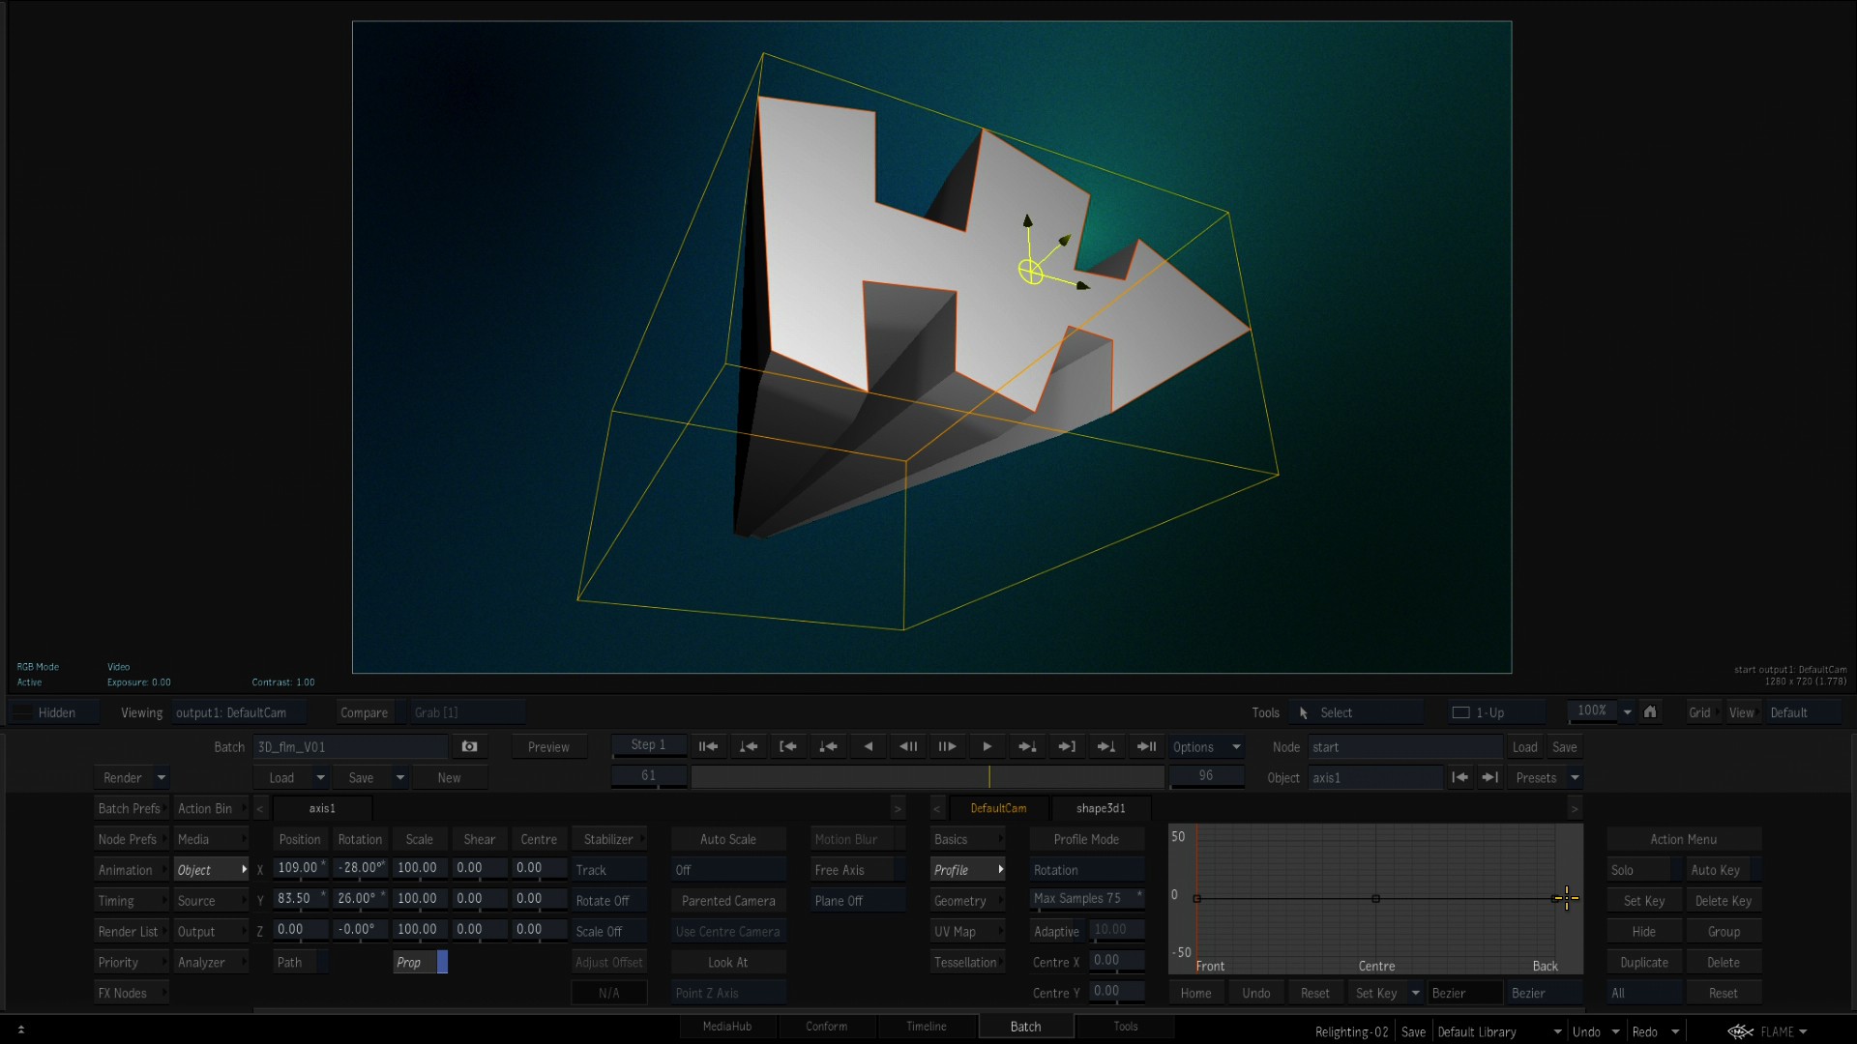Click the Duplicate button
The width and height of the screenshot is (1857, 1044).
coord(1644,962)
